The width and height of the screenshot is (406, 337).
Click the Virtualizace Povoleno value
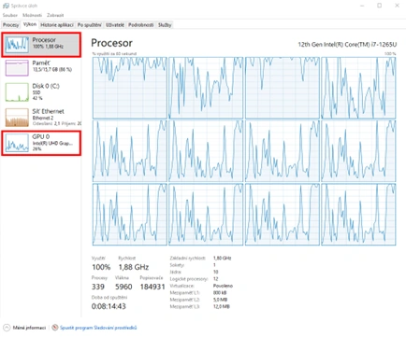223,286
